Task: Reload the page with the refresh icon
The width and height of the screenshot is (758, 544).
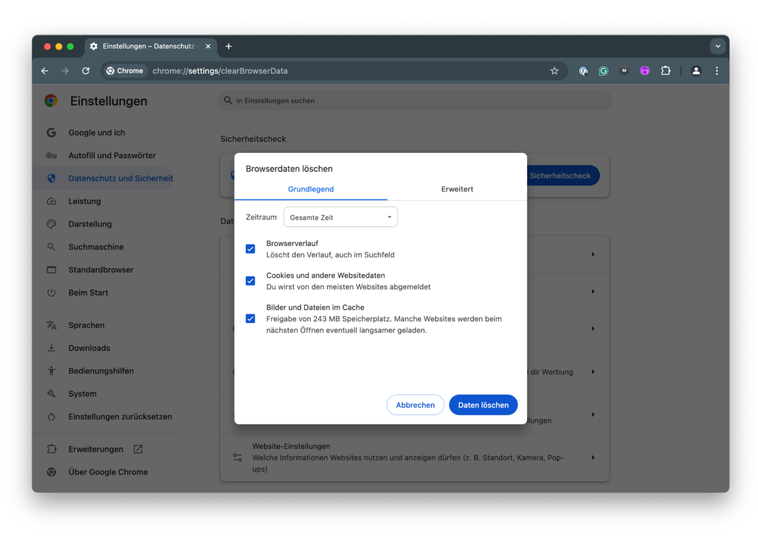Action: (x=86, y=71)
